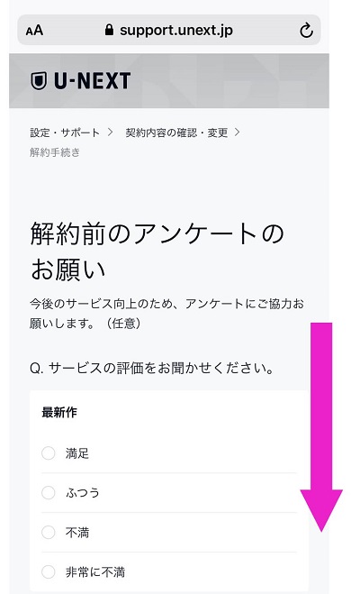Select the 非常に不満 radio button
Viewport: 351px width, 594px height.
[x=48, y=572]
